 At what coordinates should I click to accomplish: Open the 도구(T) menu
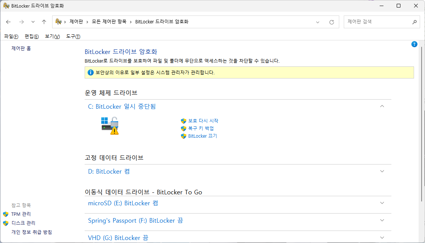(x=73, y=37)
